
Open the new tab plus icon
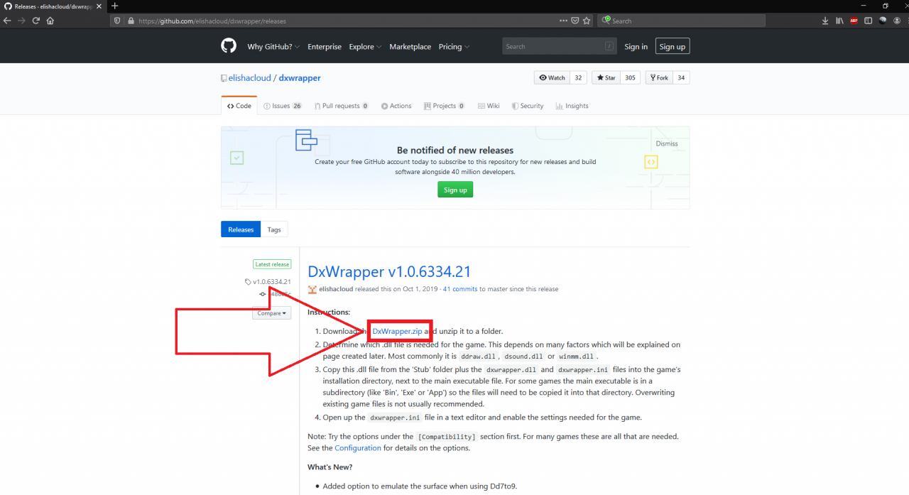[x=115, y=6]
